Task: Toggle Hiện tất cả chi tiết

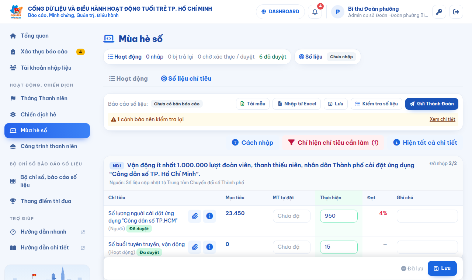Action: coord(425,143)
